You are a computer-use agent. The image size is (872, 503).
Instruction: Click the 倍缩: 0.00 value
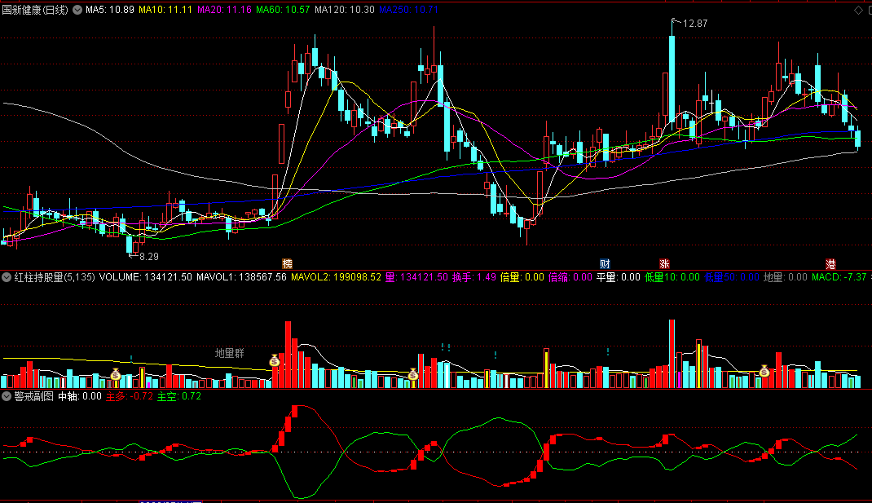(570, 277)
